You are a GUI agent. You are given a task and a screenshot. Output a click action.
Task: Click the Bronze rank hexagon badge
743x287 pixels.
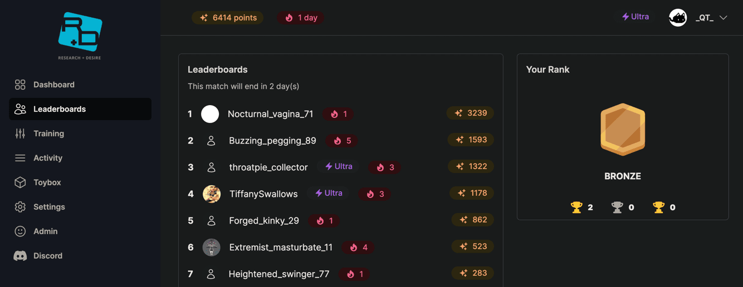pyautogui.click(x=623, y=129)
